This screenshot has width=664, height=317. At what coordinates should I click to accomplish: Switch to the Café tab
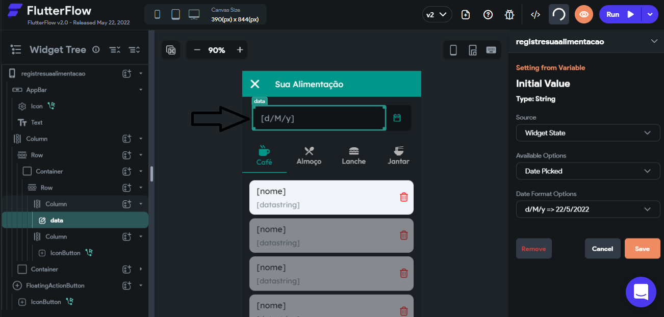264,155
